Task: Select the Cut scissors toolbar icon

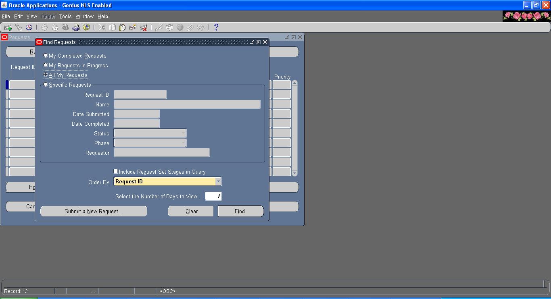Action: pyautogui.click(x=101, y=27)
